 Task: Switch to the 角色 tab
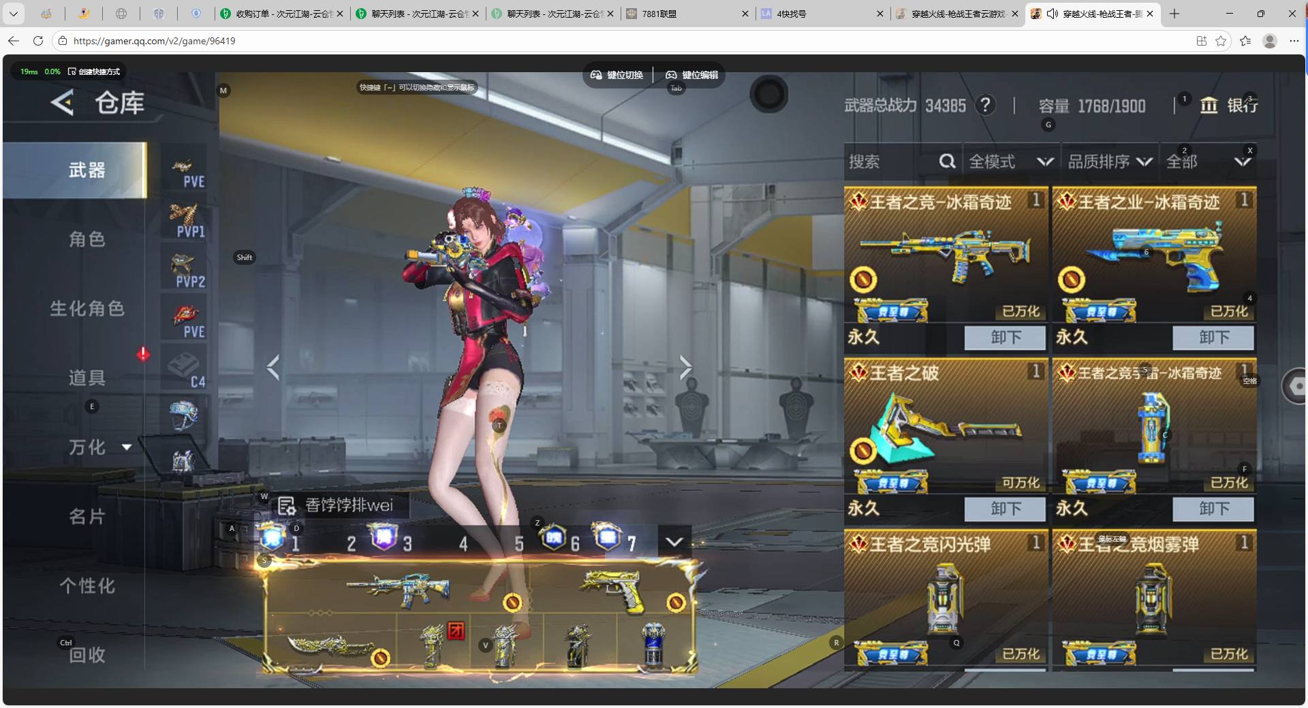[87, 239]
